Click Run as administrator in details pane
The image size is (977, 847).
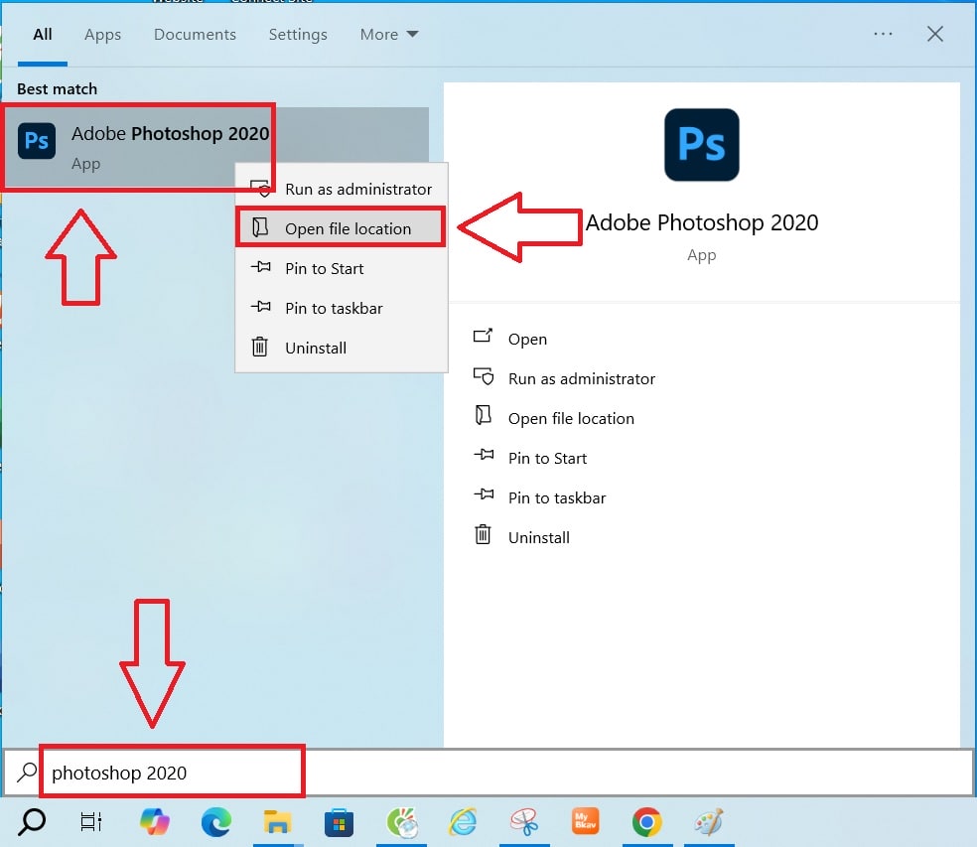(582, 379)
